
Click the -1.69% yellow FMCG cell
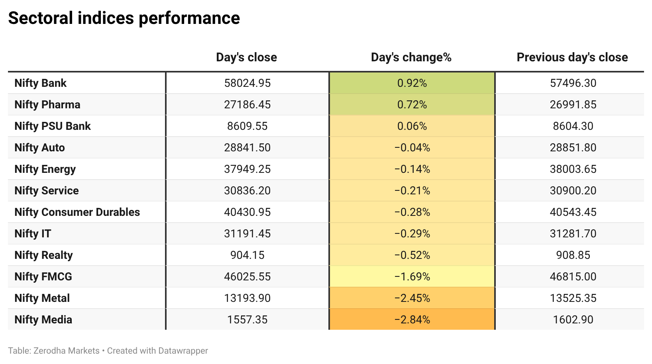(x=412, y=276)
